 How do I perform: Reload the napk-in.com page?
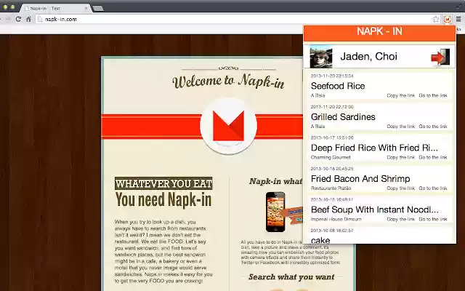[18, 20]
